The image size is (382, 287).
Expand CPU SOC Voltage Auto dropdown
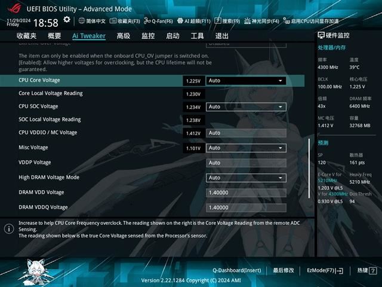click(246, 107)
